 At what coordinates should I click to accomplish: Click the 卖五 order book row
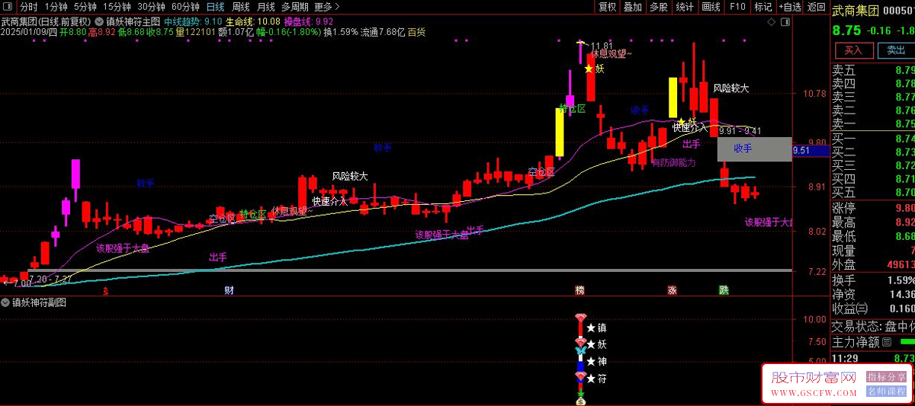pyautogui.click(x=873, y=71)
